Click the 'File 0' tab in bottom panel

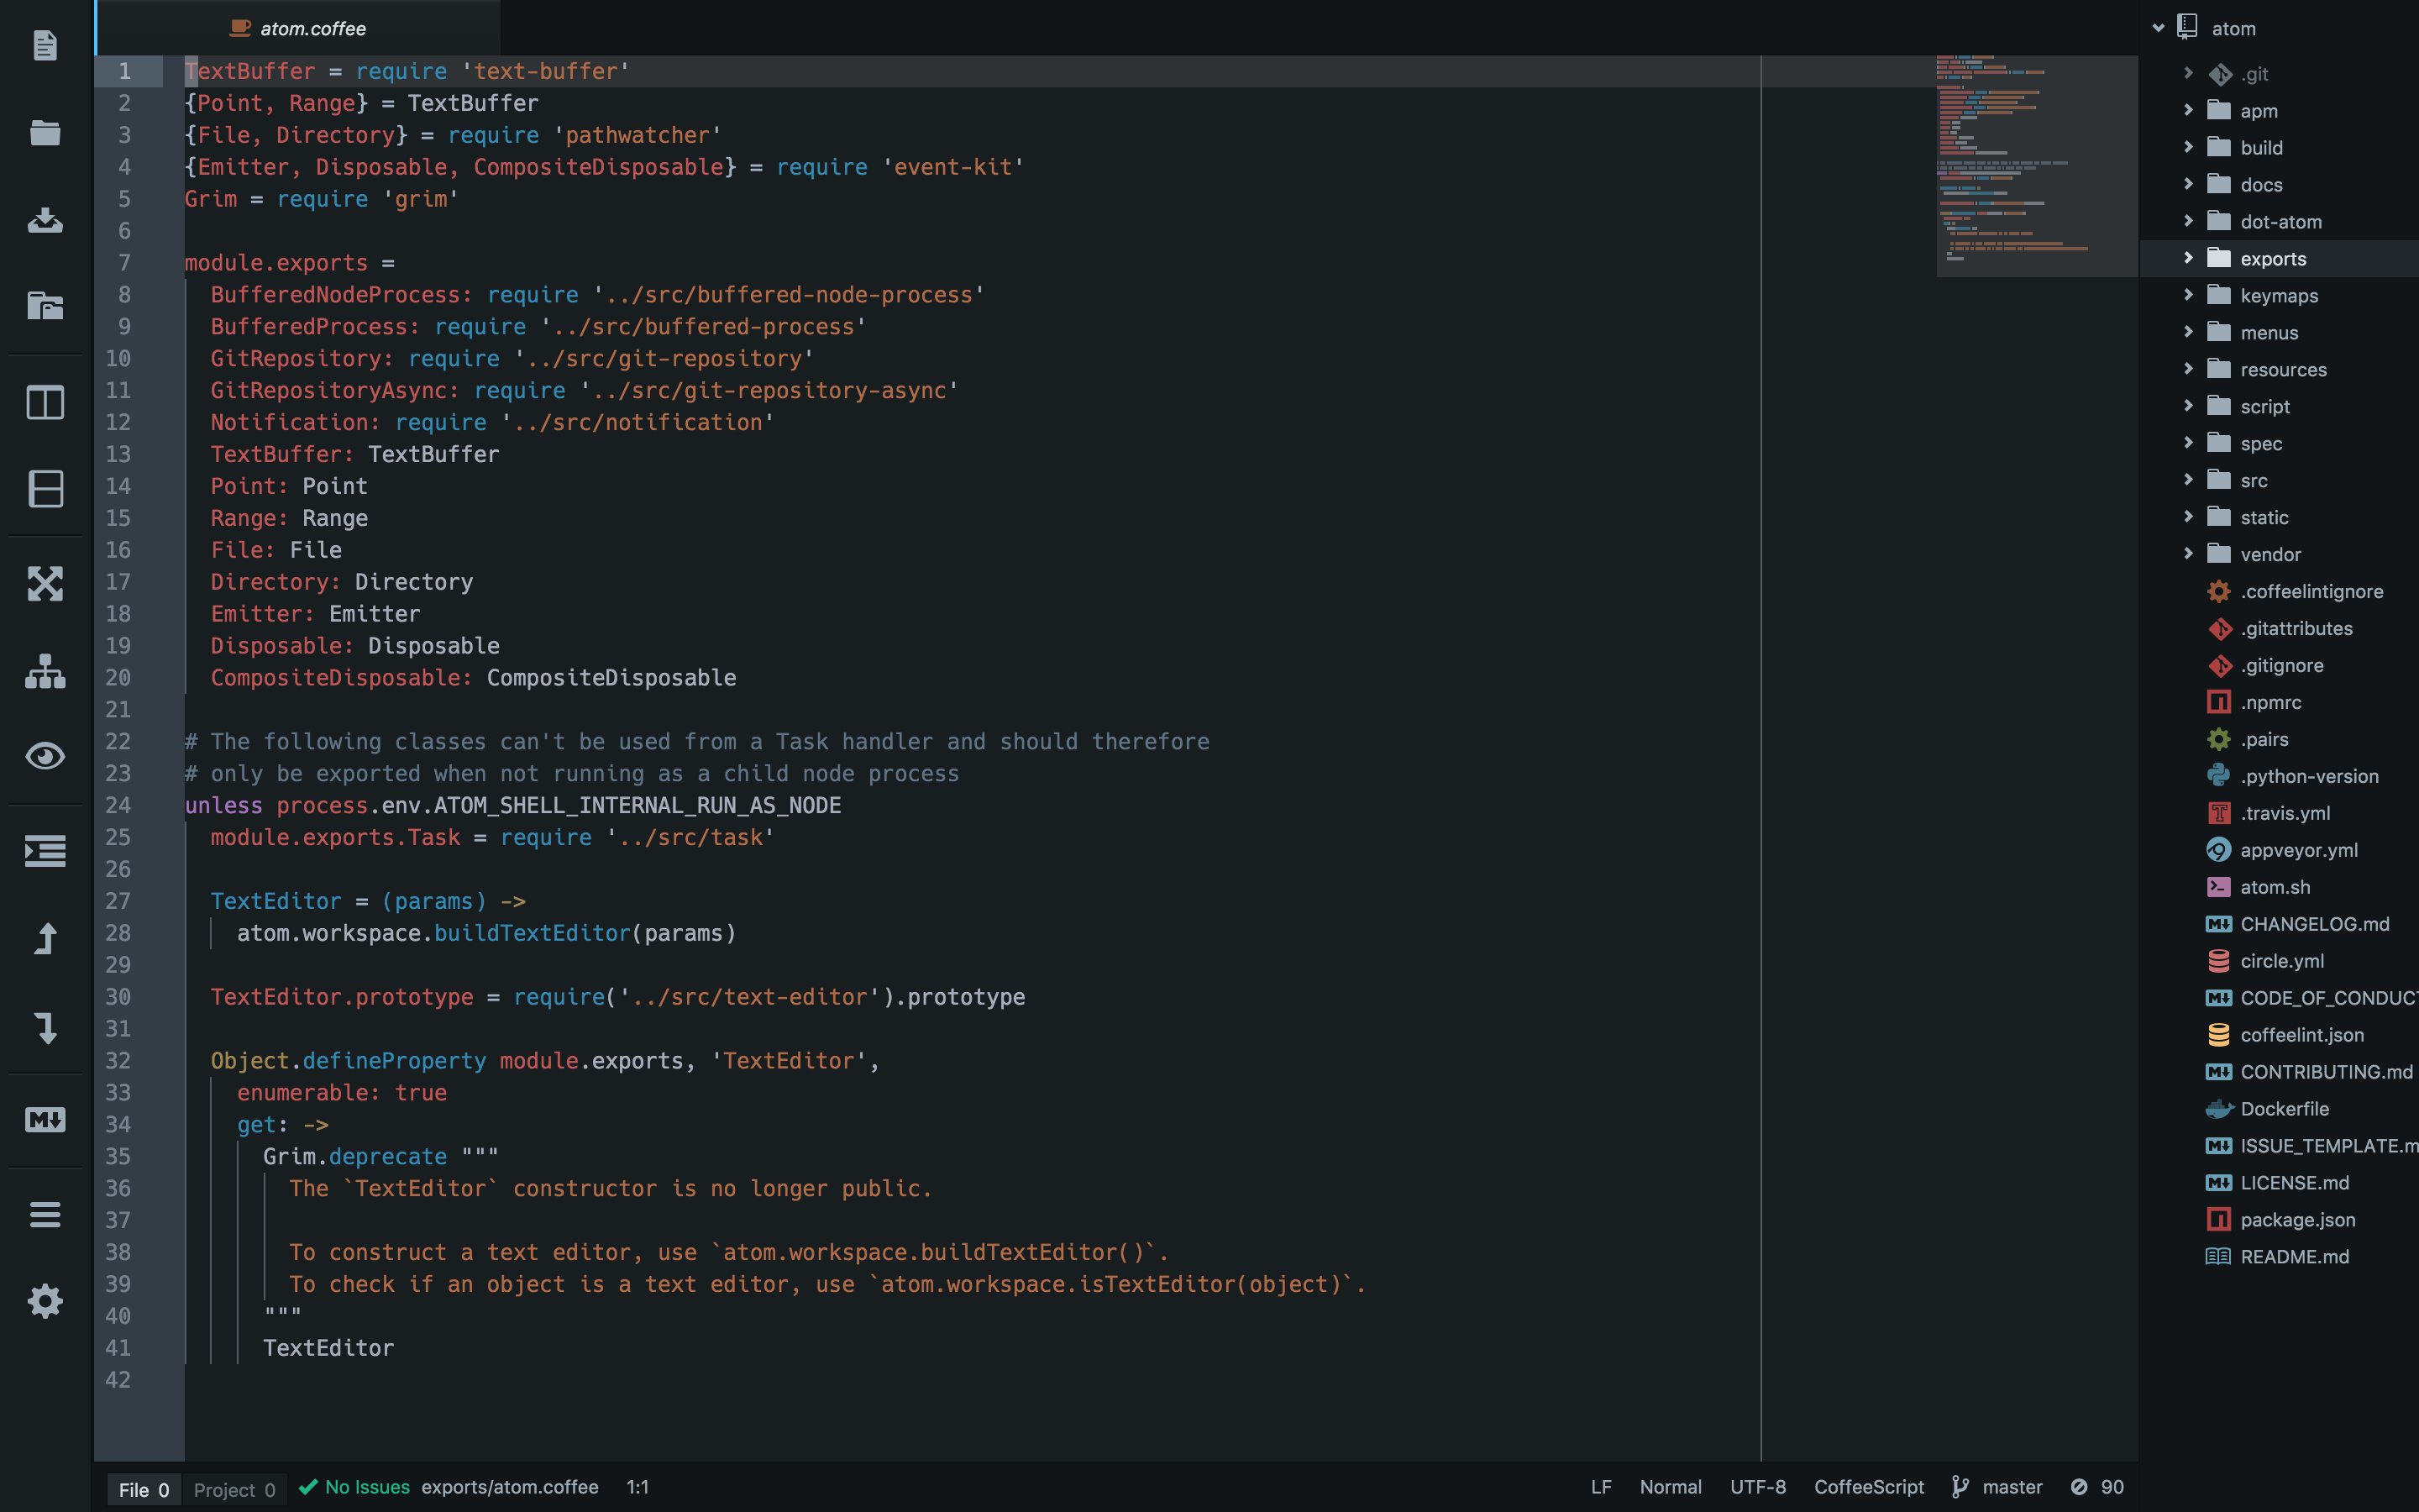point(143,1488)
